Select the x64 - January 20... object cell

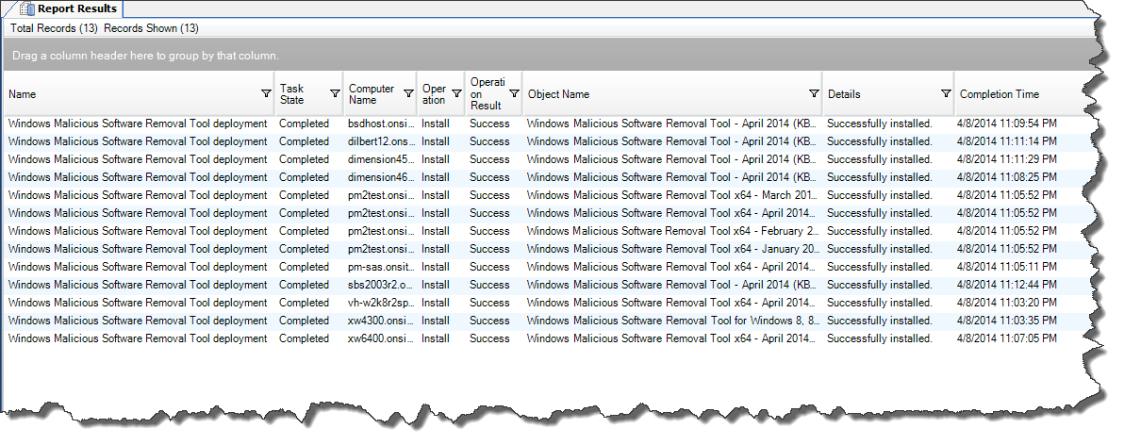pos(673,249)
